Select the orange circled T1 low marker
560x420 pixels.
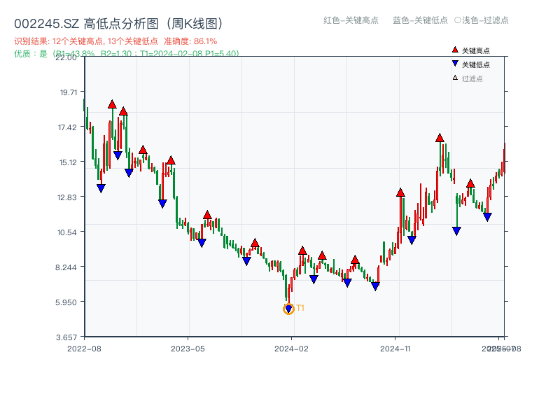tap(288, 309)
